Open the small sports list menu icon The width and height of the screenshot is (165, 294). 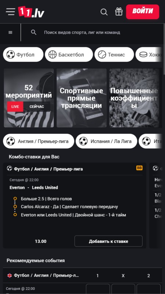coord(11,32)
